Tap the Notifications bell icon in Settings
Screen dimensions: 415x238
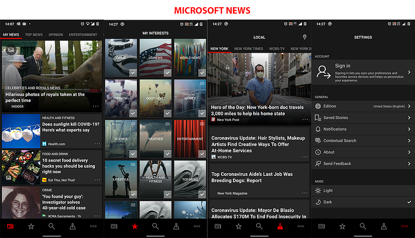(318, 129)
